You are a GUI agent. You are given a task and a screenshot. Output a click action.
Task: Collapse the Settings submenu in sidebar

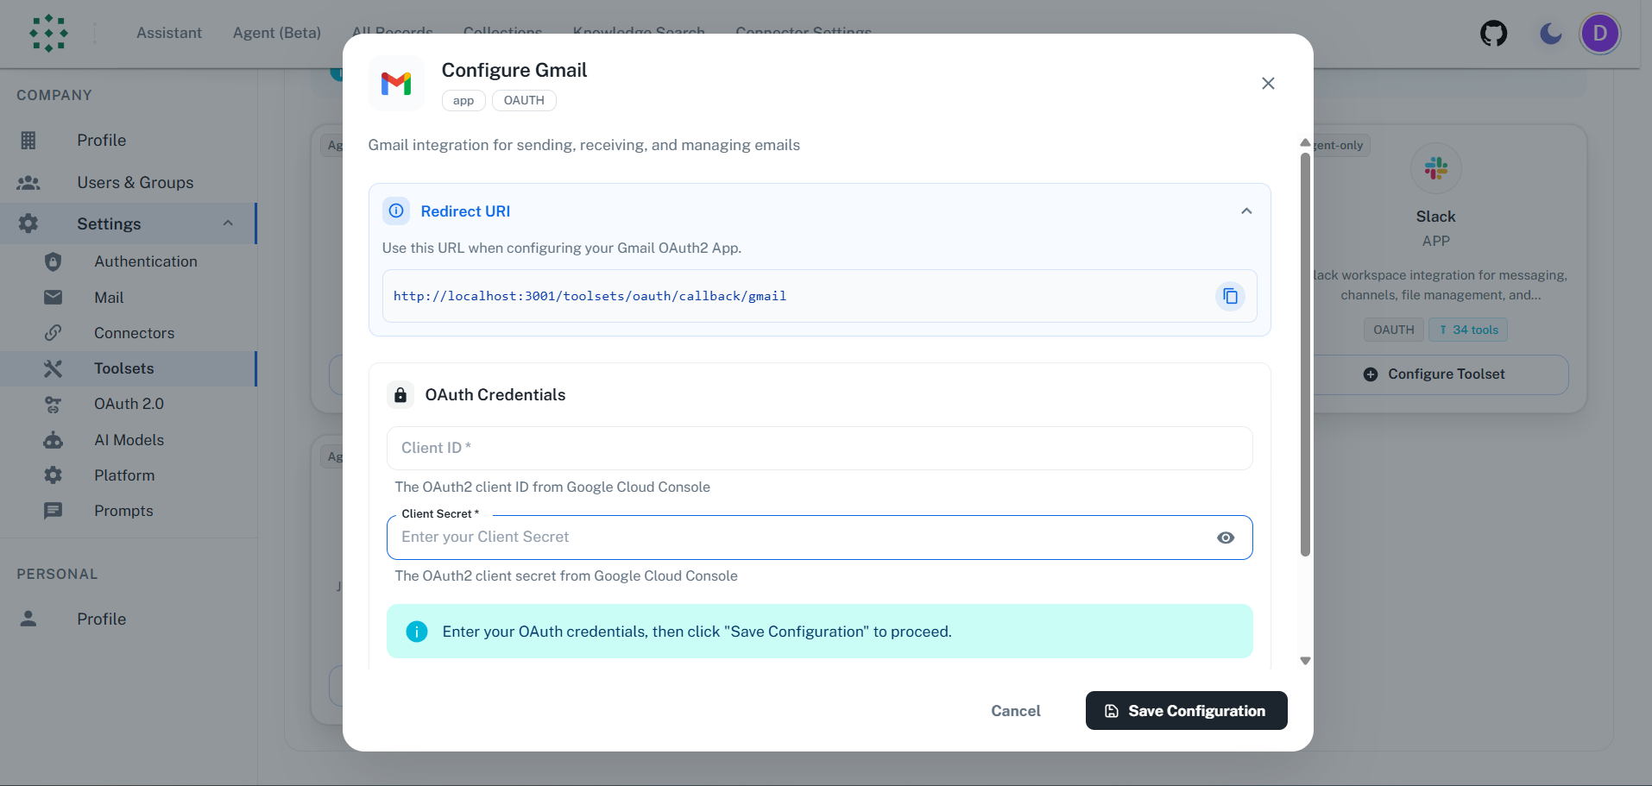pyautogui.click(x=228, y=223)
